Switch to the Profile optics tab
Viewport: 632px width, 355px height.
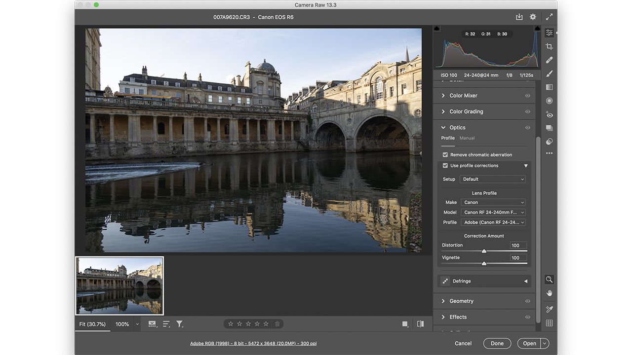448,138
